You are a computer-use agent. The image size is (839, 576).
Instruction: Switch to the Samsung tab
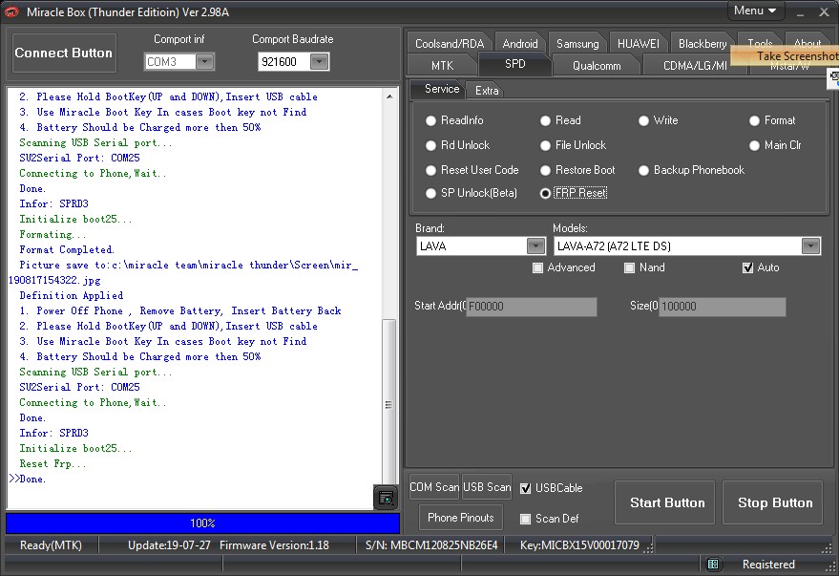pos(577,44)
